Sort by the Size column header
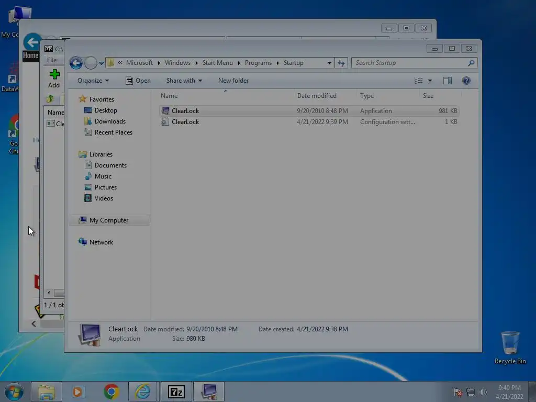536x402 pixels. coord(440,96)
